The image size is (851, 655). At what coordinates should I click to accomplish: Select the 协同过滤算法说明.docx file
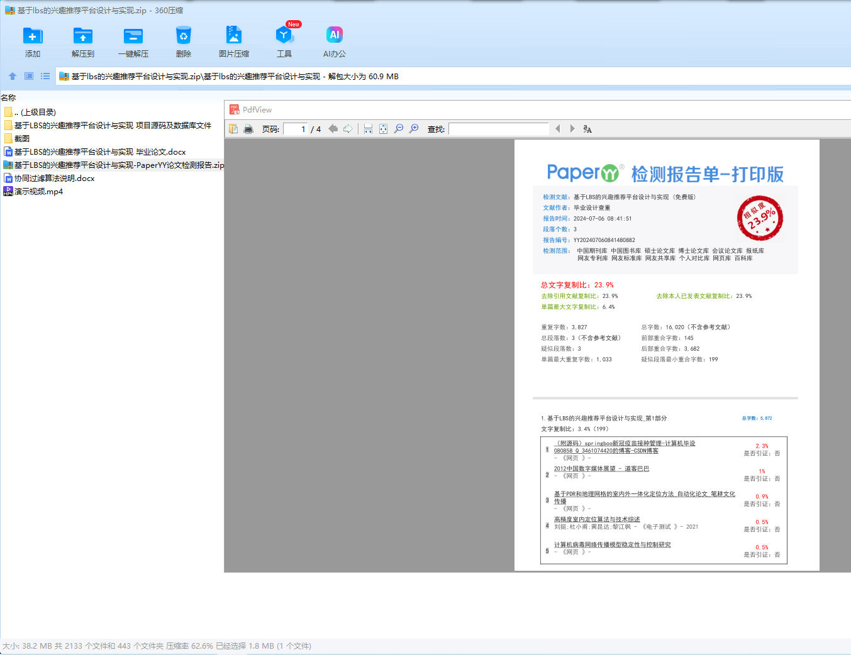[x=49, y=179]
